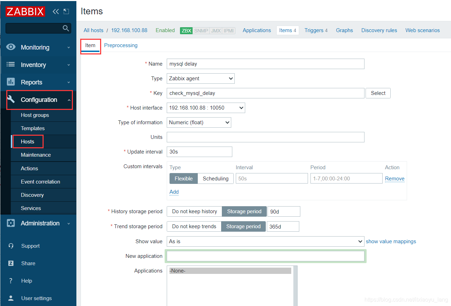Image resolution: width=451 pixels, height=306 pixels.
Task: Open Hosts in Configuration menu
Action: (x=44, y=142)
